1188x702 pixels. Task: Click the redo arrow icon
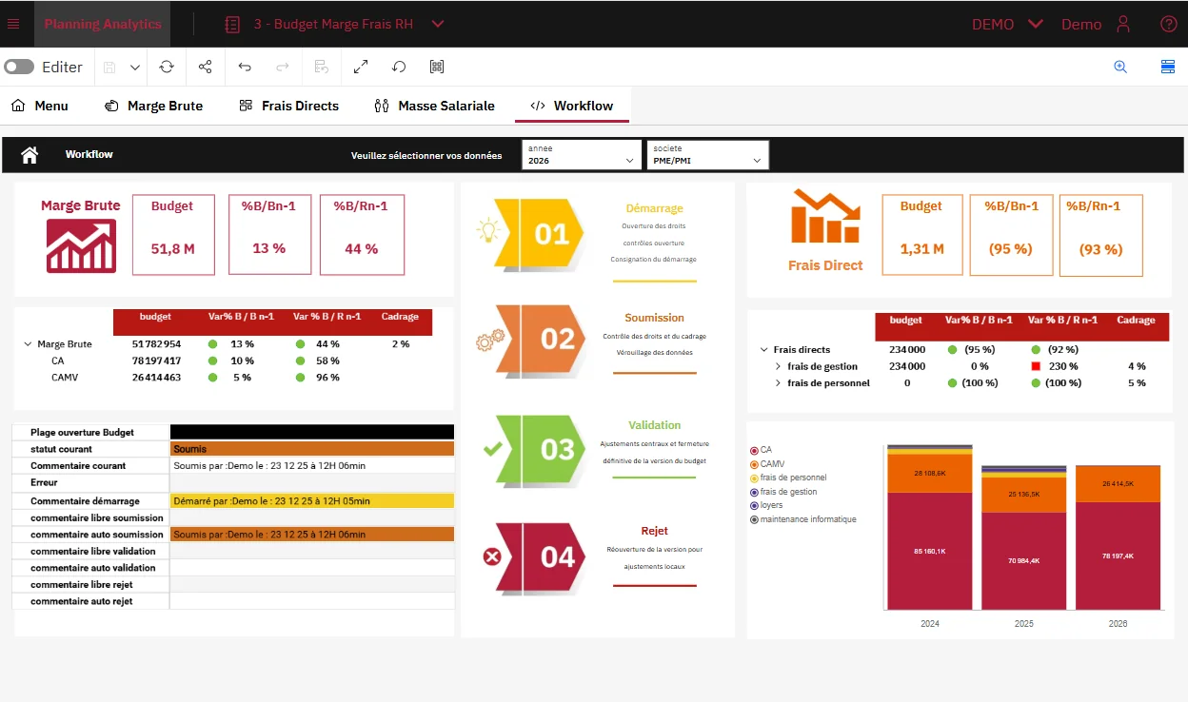282,67
